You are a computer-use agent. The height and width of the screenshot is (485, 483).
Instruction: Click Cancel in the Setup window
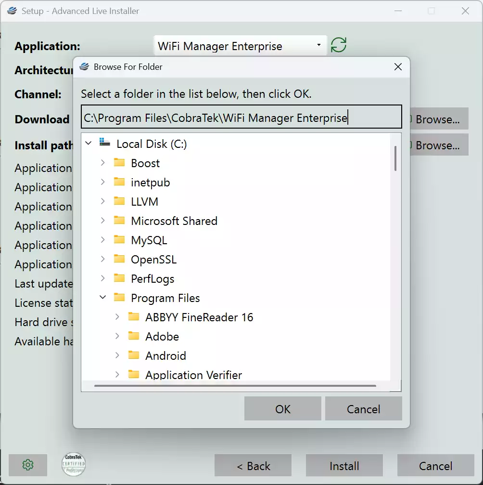click(436, 465)
